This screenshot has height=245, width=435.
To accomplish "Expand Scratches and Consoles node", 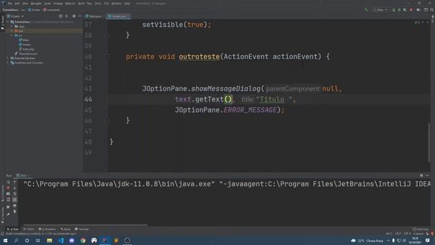I will [7, 63].
